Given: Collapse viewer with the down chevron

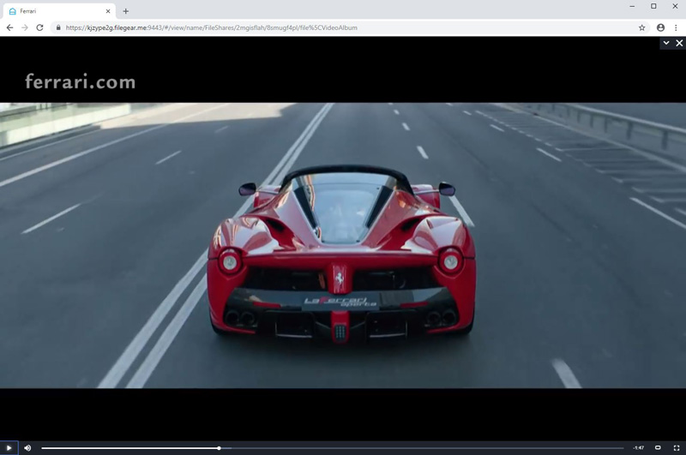Looking at the screenshot, I should [666, 43].
